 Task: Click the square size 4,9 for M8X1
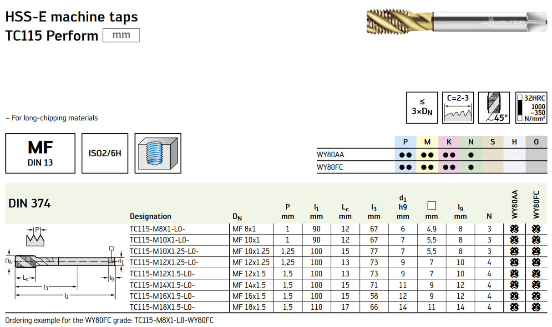click(x=432, y=229)
